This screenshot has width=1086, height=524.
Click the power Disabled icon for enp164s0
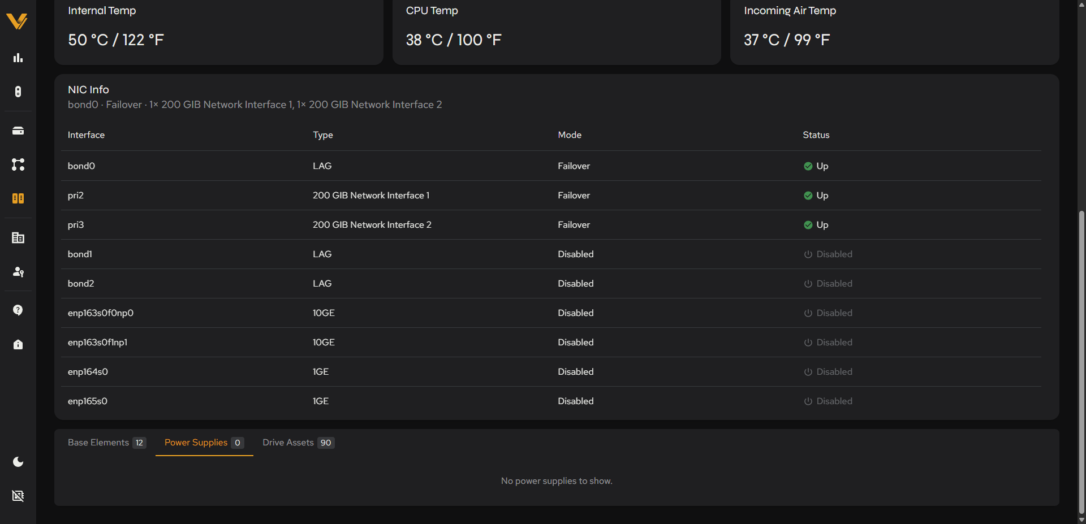coord(808,372)
